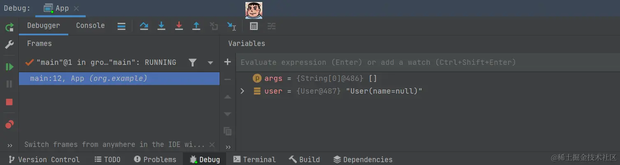Expand the user variable node

click(x=242, y=91)
